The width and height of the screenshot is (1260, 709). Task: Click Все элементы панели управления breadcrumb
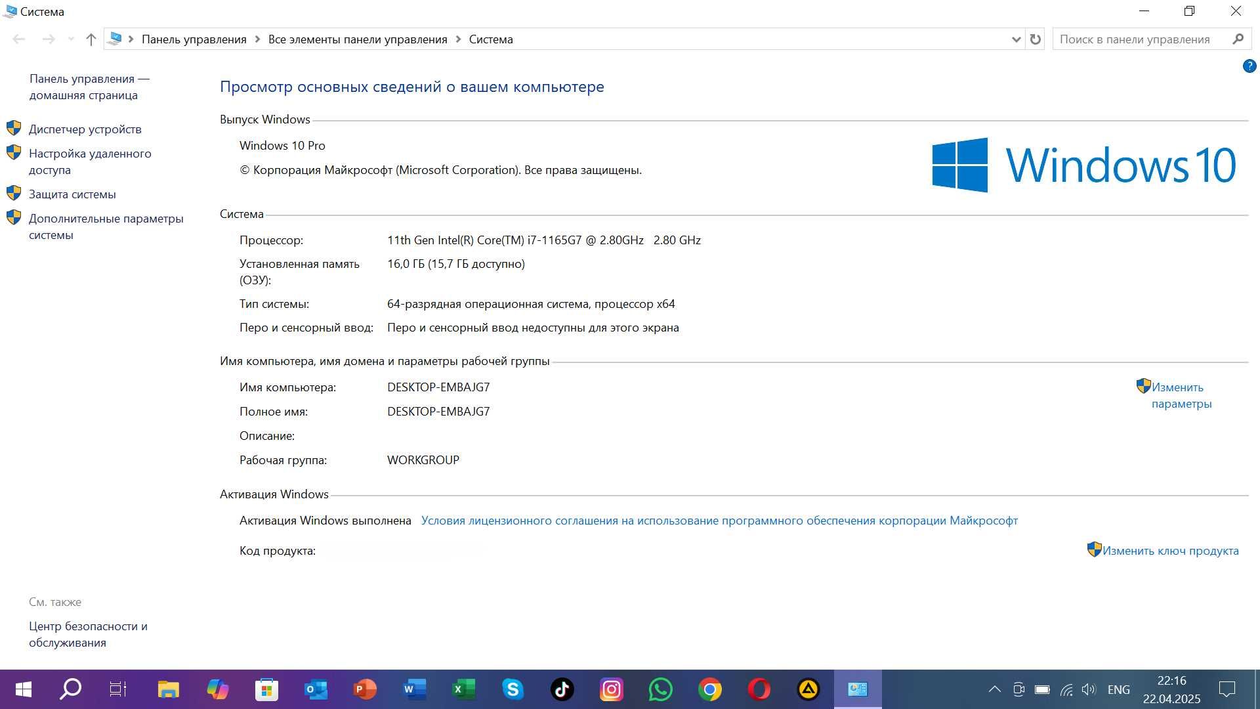[358, 39]
